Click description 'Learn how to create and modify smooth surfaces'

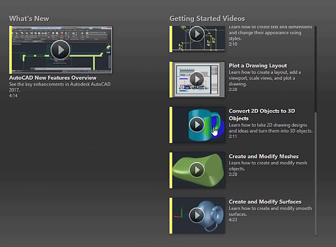tap(270, 211)
